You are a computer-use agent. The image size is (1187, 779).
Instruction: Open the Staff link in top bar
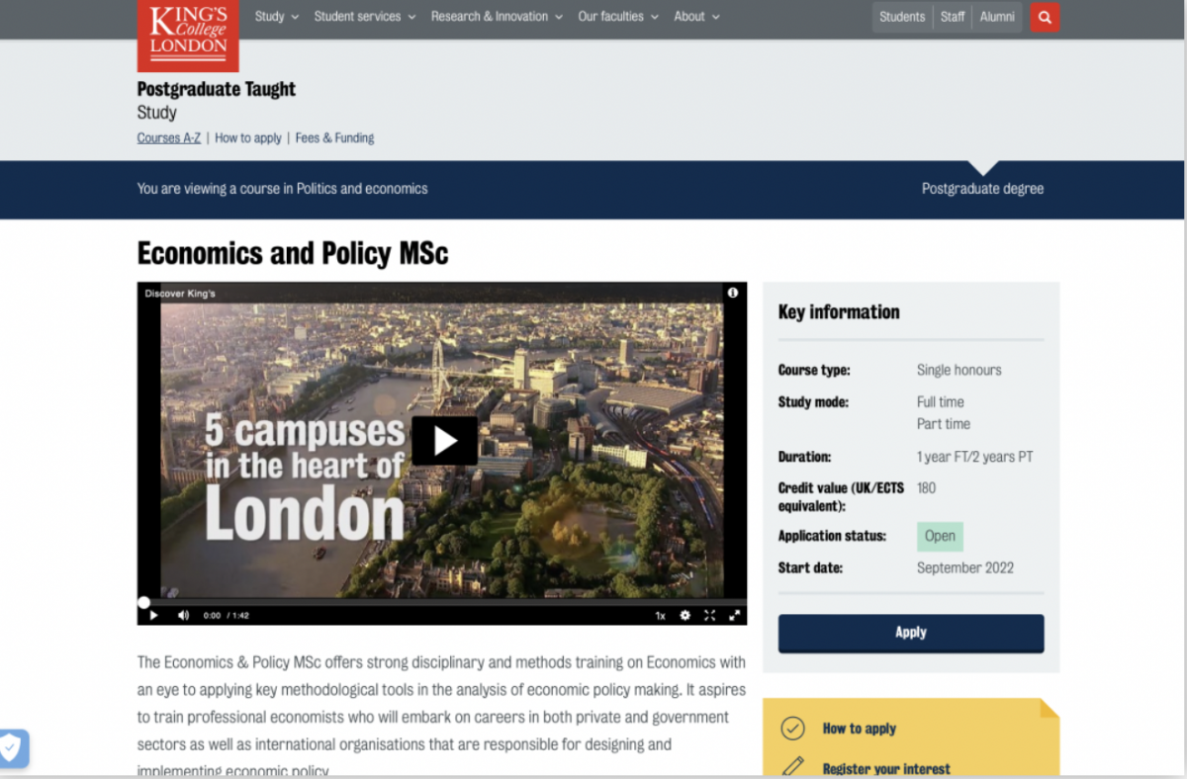pyautogui.click(x=953, y=17)
